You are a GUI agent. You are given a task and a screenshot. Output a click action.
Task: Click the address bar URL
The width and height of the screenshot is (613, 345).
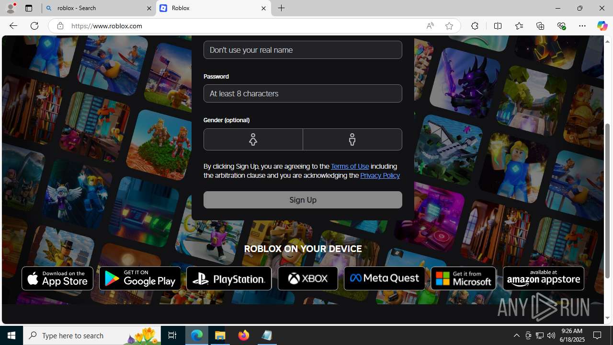(x=107, y=26)
